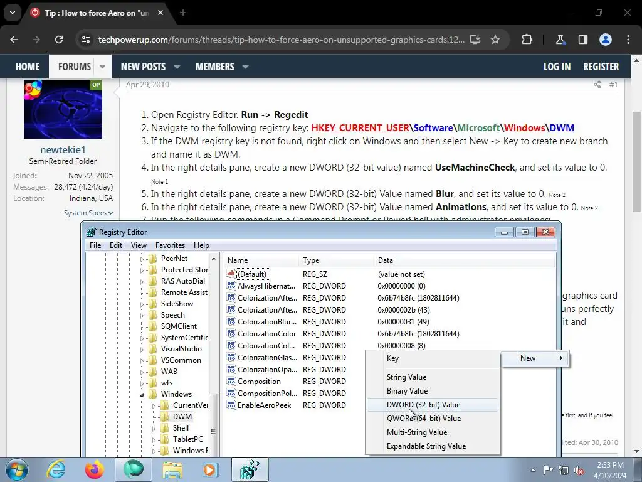Choose String Value menu entry
The width and height of the screenshot is (642, 482).
[433, 377]
